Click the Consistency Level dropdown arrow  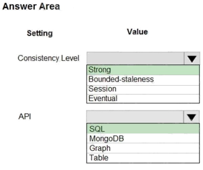pyautogui.click(x=192, y=58)
